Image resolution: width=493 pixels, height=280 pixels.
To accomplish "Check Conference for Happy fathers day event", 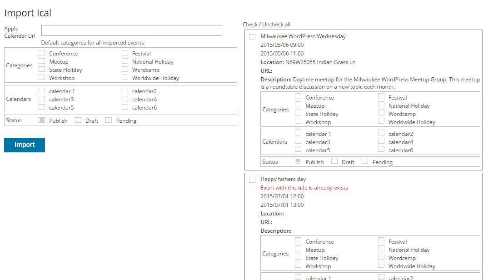I will click(x=298, y=240).
